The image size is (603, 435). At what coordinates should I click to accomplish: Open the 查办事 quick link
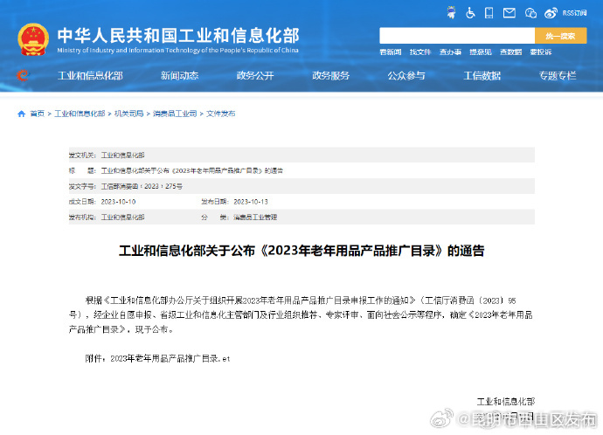450,52
